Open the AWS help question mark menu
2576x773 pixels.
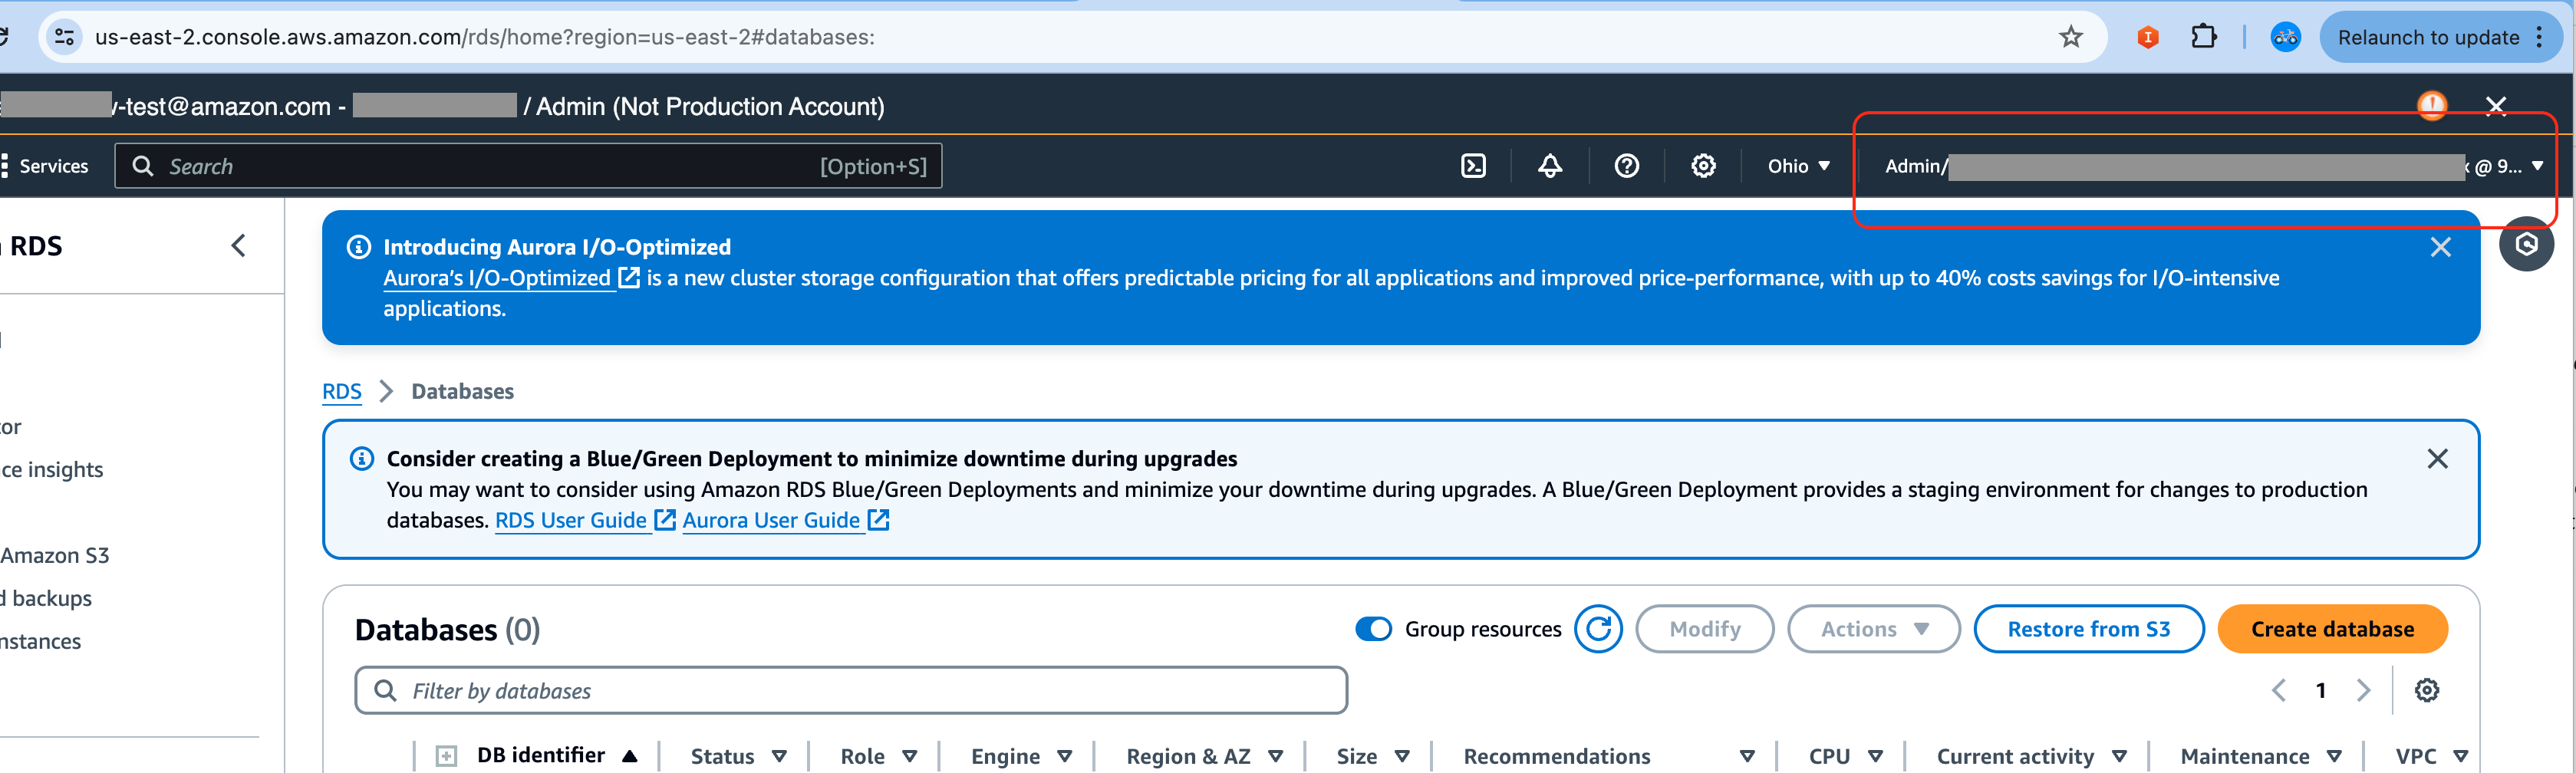(x=1627, y=166)
